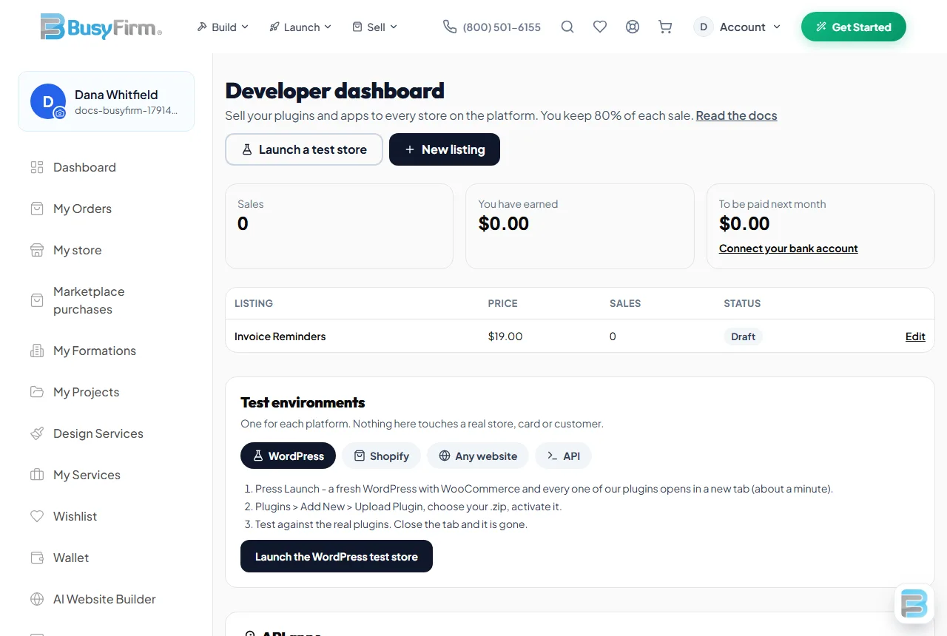Edit the Invoice Reminders listing
This screenshot has width=947, height=636.
915,336
